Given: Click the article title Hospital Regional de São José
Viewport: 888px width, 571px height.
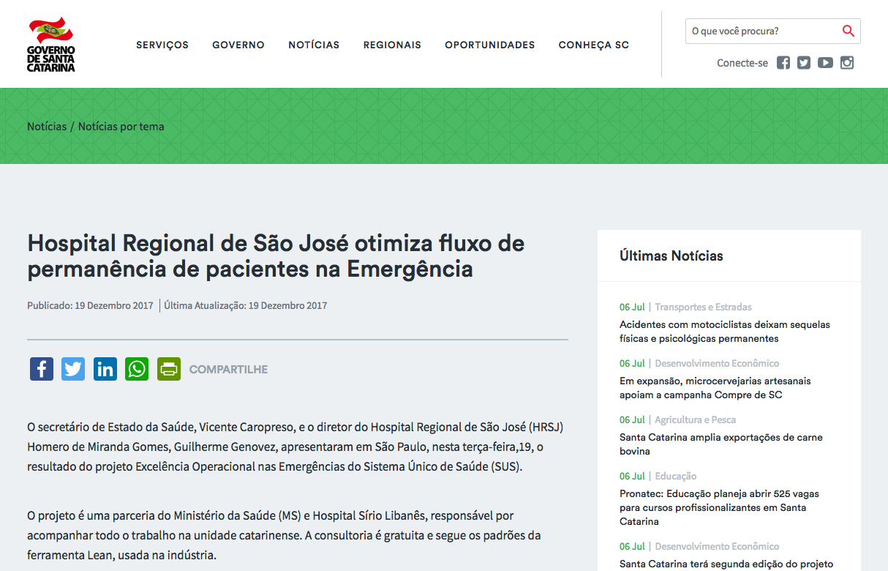Looking at the screenshot, I should [276, 255].
